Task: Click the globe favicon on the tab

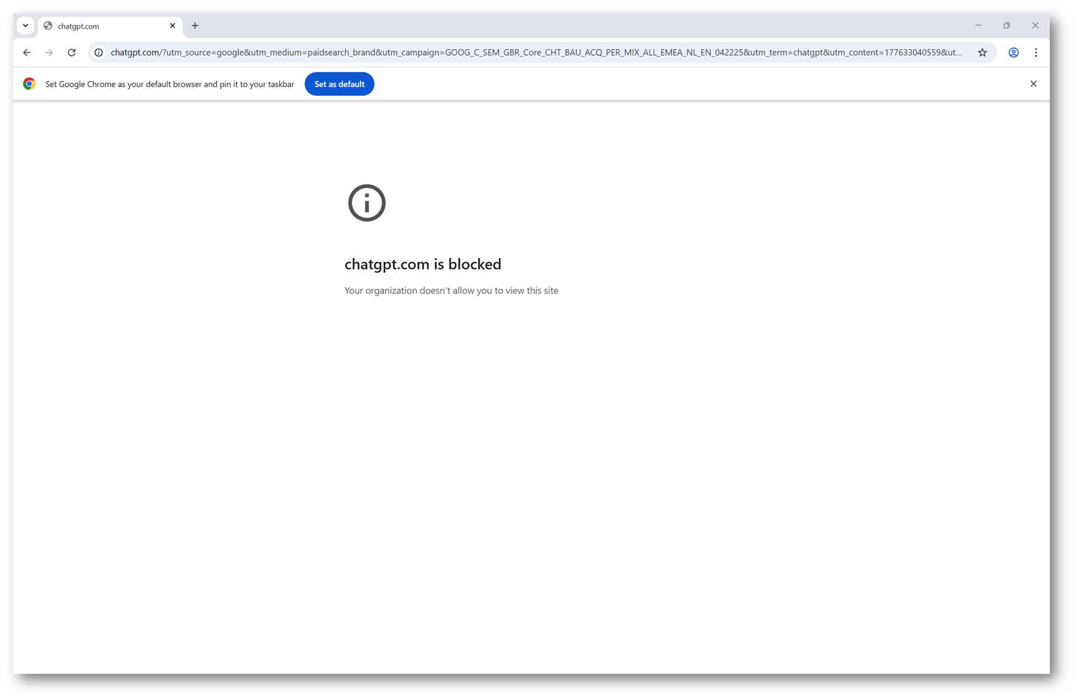Action: [x=48, y=26]
